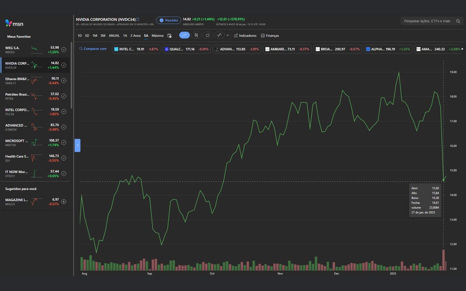The height and width of the screenshot is (291, 466).
Task: Select the line chart style icon
Action: 184,35
